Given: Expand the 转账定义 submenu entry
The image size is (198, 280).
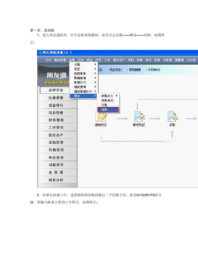Looking at the screenshot, I should (108, 96).
